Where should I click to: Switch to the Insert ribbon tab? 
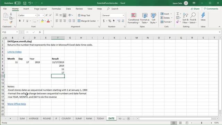[26, 9]
